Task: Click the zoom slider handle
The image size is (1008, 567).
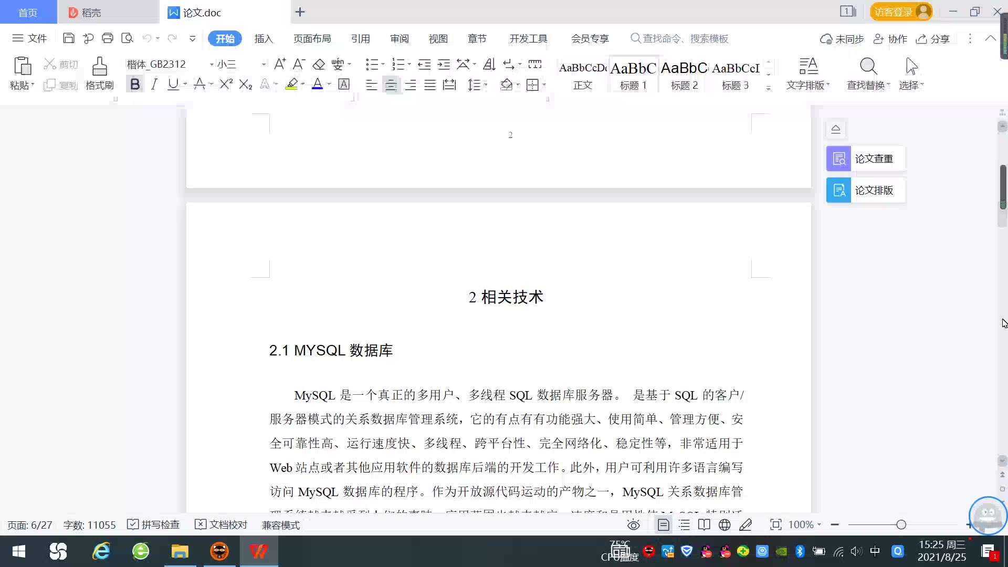Action: click(x=901, y=524)
